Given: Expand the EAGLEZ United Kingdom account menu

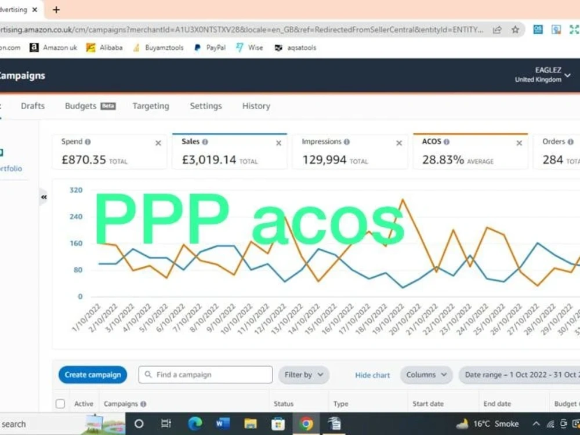Looking at the screenshot, I should pyautogui.click(x=543, y=75).
